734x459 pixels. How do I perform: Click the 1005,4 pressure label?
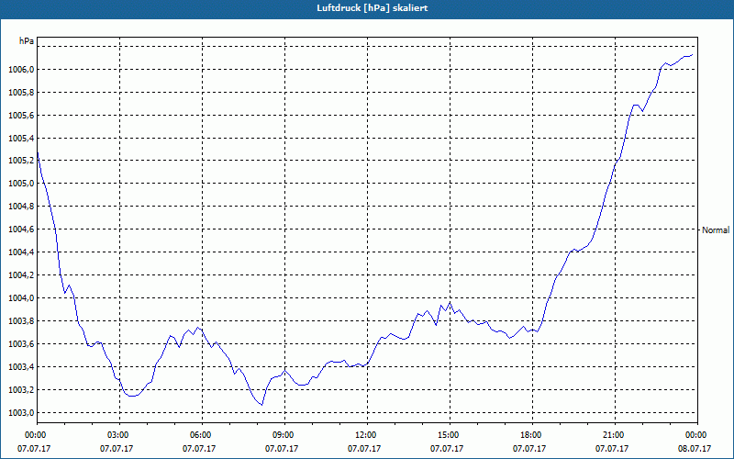[21, 139]
